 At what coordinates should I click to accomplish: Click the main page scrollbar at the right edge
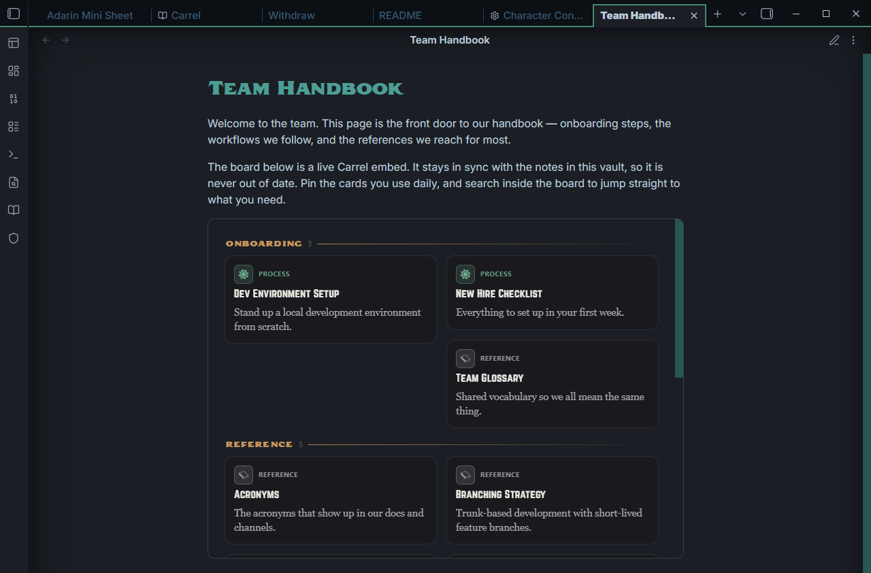click(x=867, y=313)
